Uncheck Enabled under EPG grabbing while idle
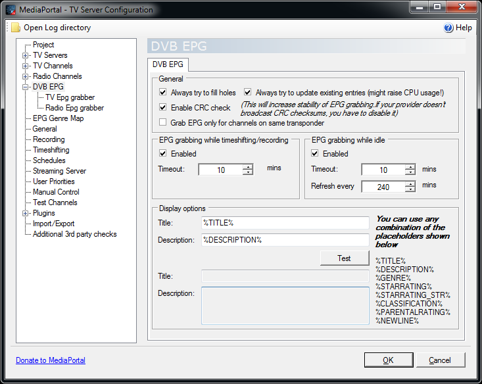The width and height of the screenshot is (482, 384). [x=315, y=153]
